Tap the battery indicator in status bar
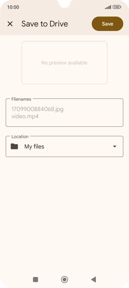 click(117, 7)
